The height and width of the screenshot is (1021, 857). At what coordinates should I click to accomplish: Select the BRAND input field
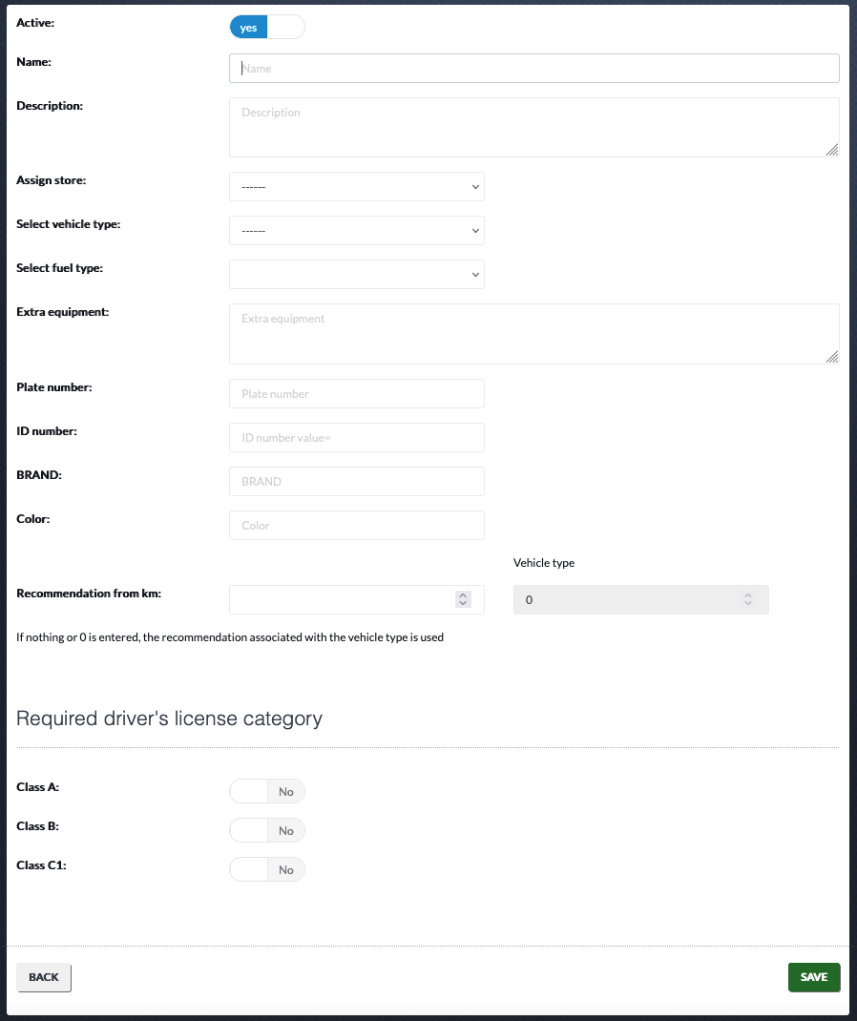(x=357, y=481)
